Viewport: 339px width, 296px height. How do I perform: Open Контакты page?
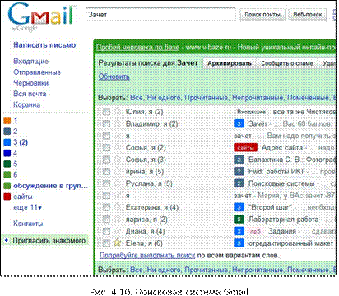click(x=28, y=224)
